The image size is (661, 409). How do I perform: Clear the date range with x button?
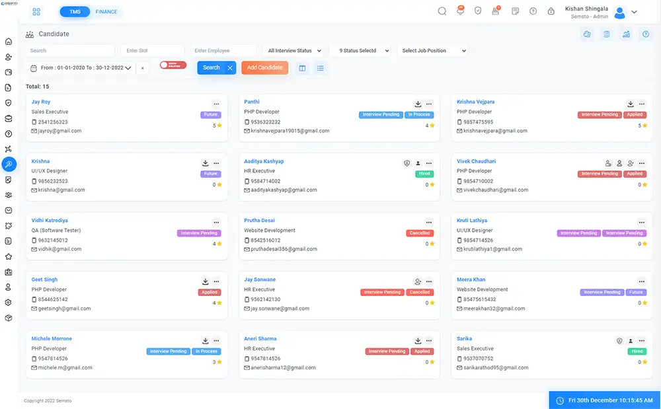[x=143, y=68]
